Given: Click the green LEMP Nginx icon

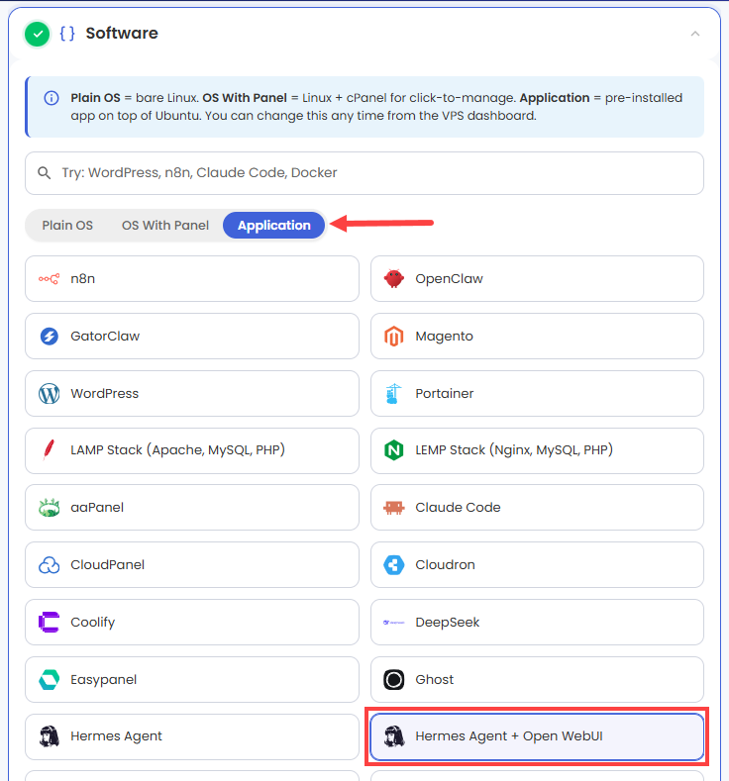Looking at the screenshot, I should [x=393, y=450].
